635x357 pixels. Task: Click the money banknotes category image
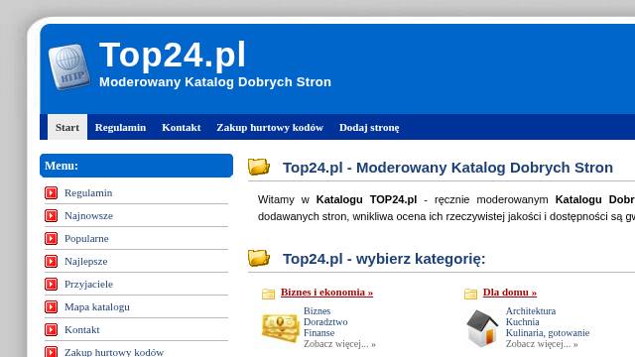(280, 328)
